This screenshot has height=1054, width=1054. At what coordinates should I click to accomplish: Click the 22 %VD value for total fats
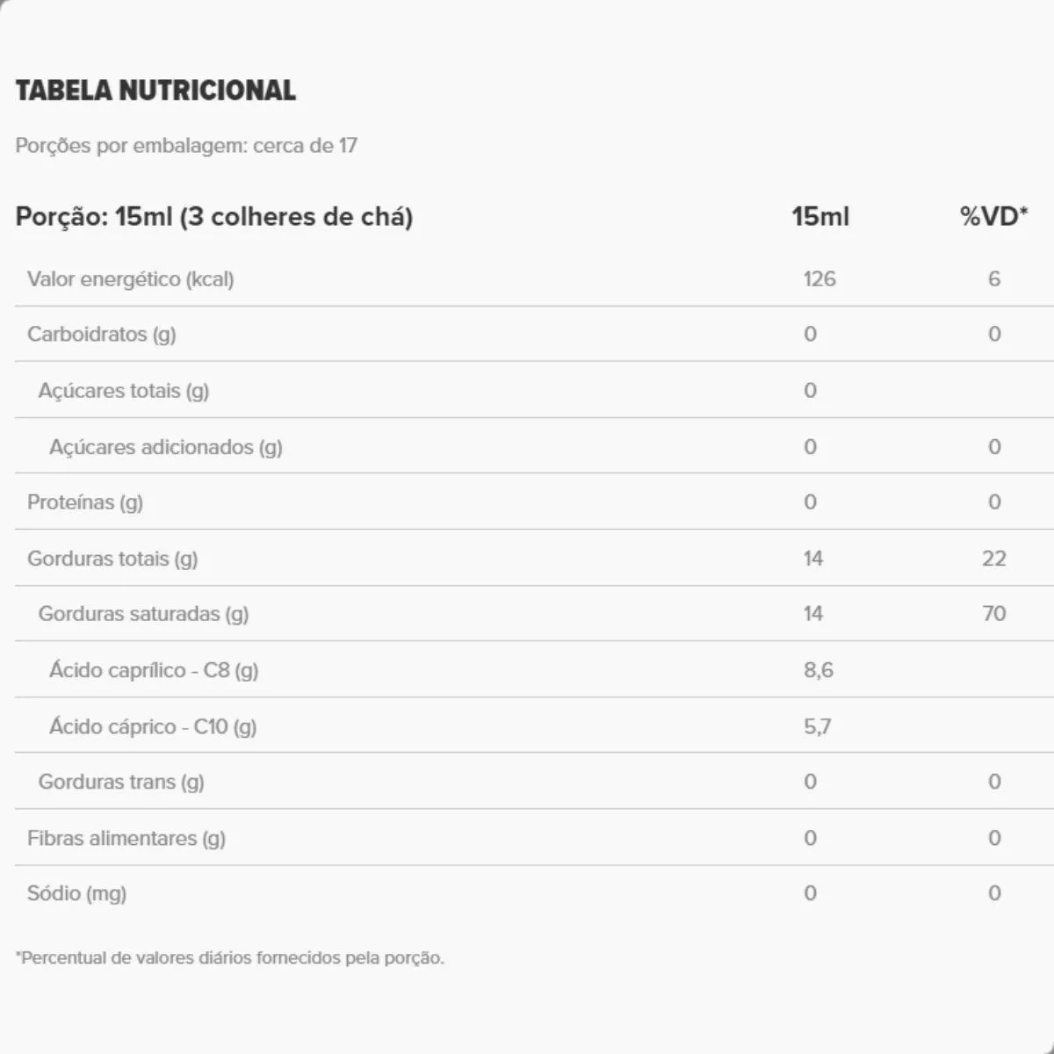click(x=994, y=559)
